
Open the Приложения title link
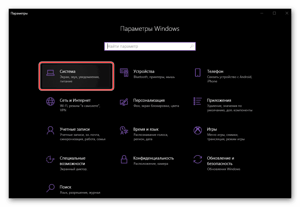click(219, 100)
